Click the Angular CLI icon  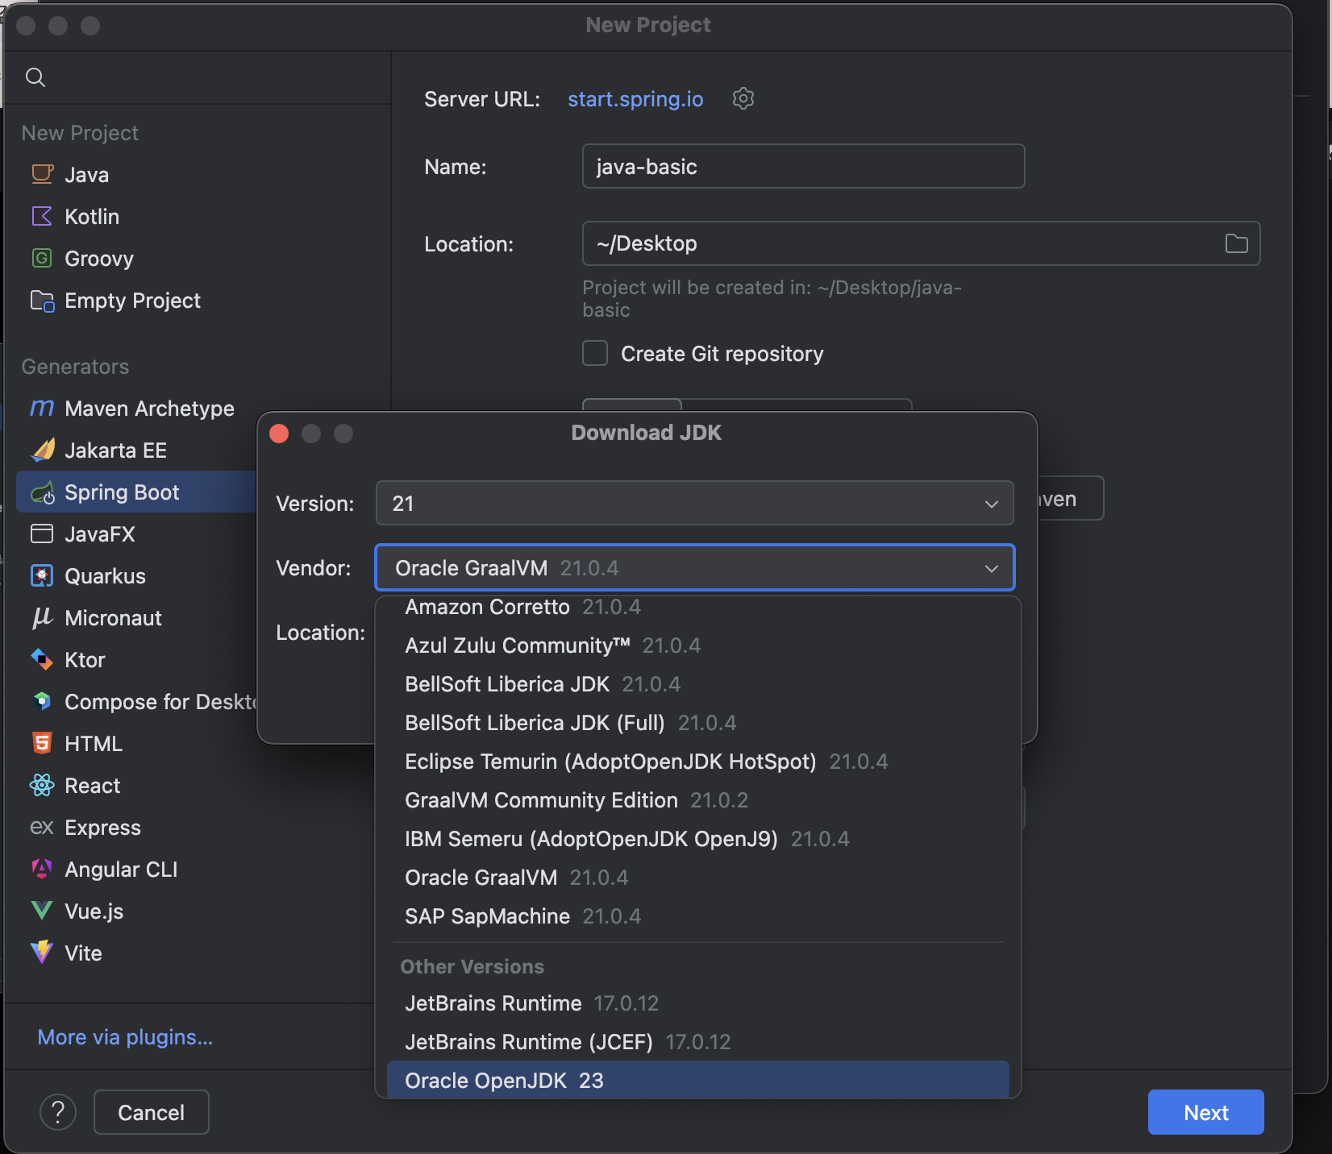click(x=42, y=869)
